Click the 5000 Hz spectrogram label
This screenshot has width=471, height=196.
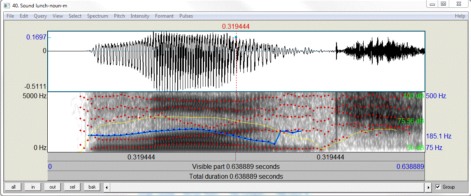pos(34,96)
